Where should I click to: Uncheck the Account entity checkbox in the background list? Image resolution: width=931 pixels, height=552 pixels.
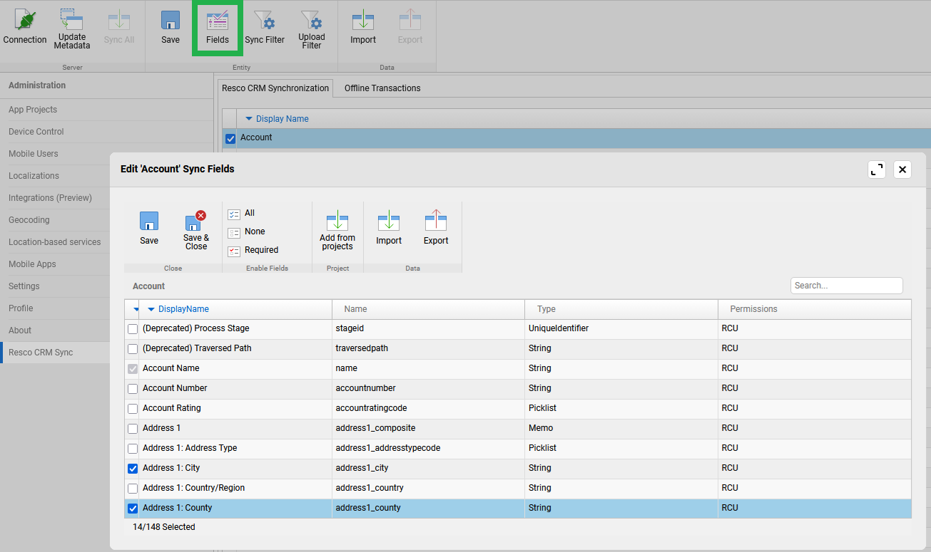pyautogui.click(x=230, y=138)
